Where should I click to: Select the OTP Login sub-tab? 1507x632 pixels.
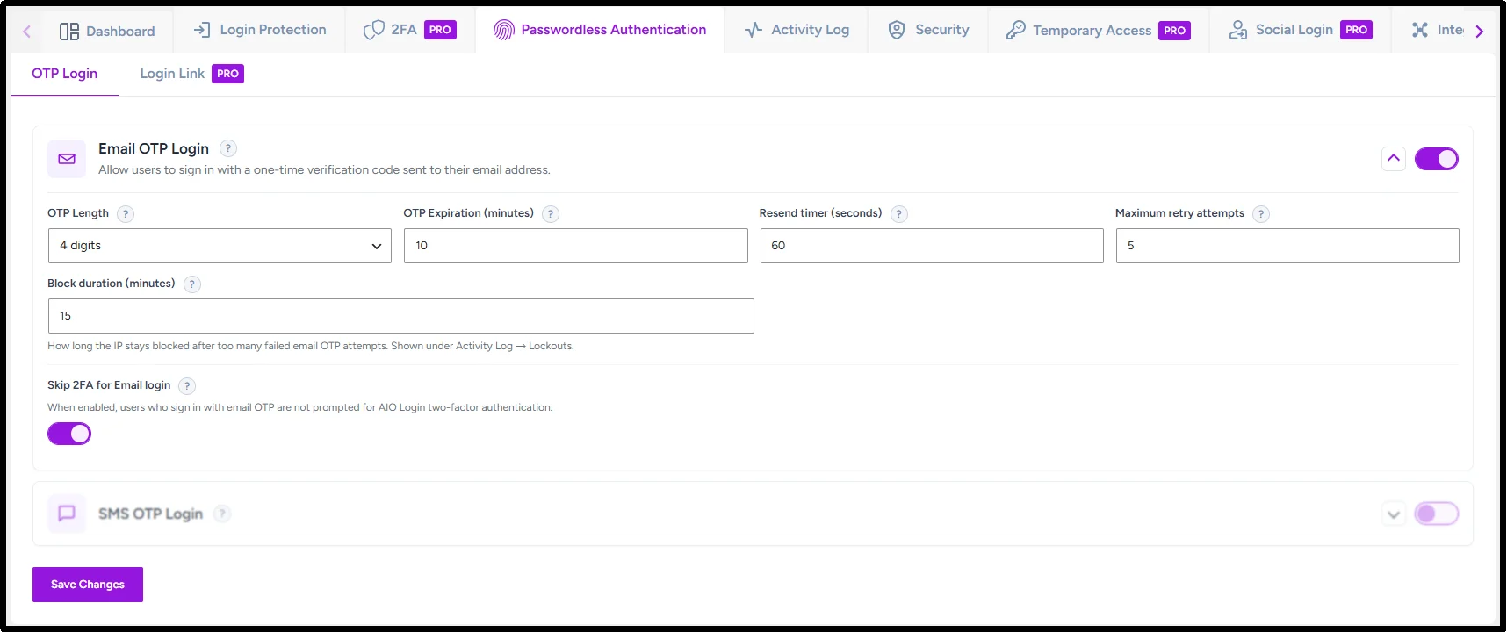tap(64, 74)
